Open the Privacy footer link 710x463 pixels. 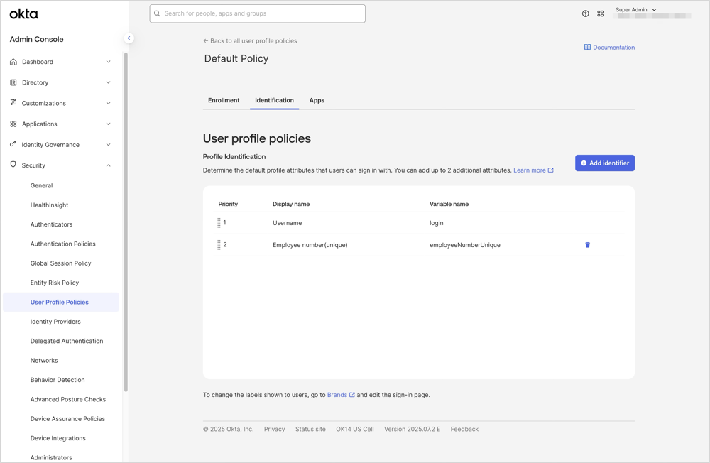coord(274,429)
